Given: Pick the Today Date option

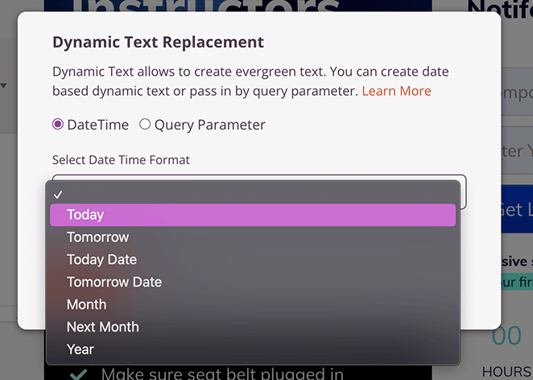Looking at the screenshot, I should [x=253, y=260].
